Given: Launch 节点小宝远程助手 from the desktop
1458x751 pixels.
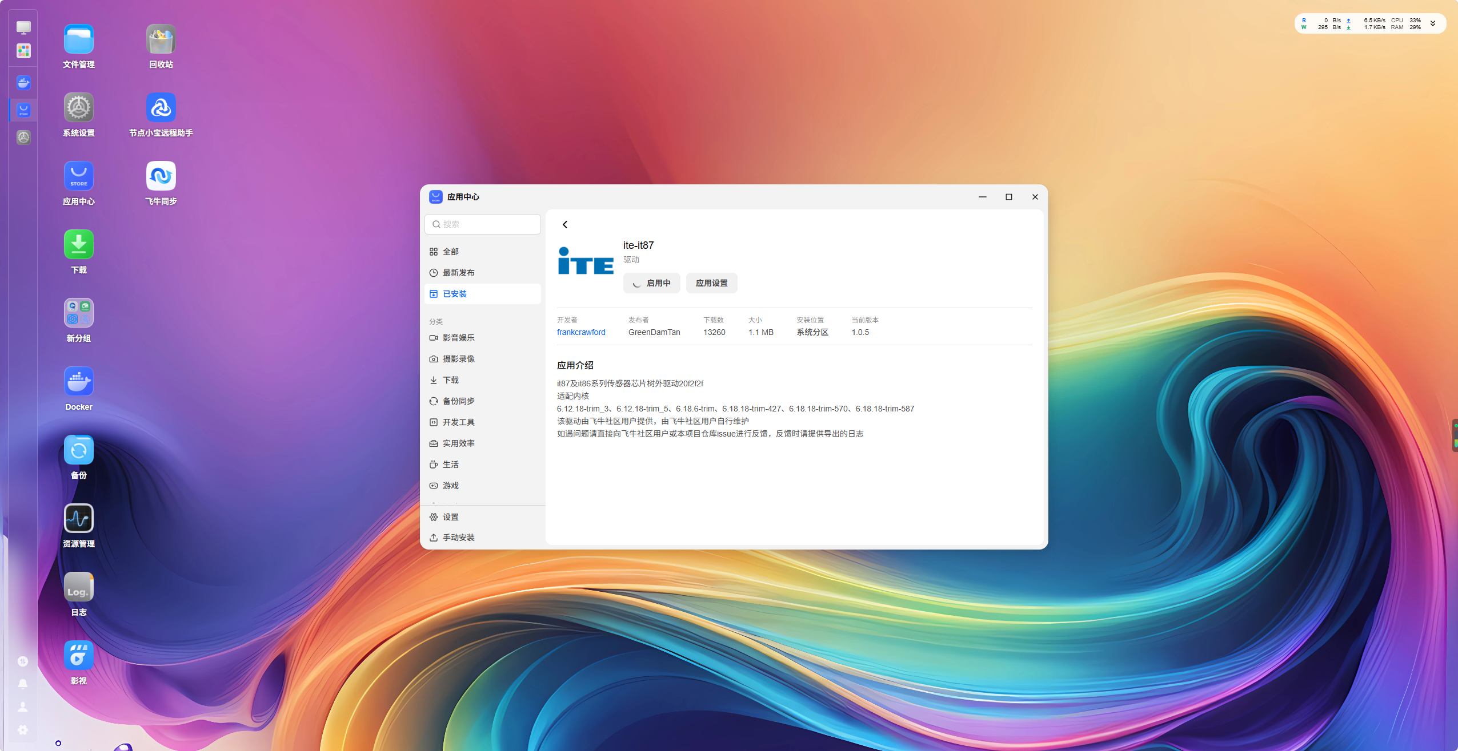Looking at the screenshot, I should click(x=161, y=107).
